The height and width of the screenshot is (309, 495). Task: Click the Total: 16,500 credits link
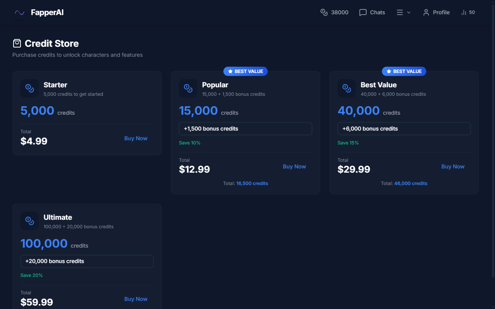(252, 183)
